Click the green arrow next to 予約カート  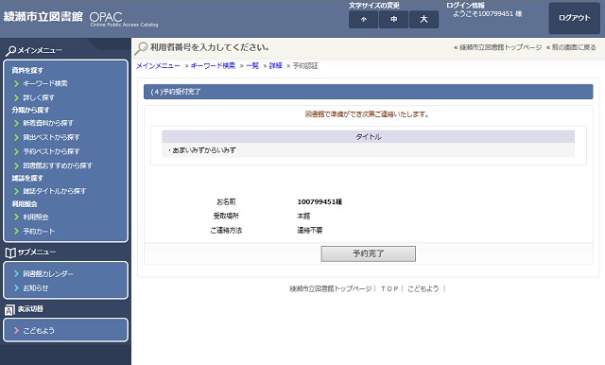point(16,231)
